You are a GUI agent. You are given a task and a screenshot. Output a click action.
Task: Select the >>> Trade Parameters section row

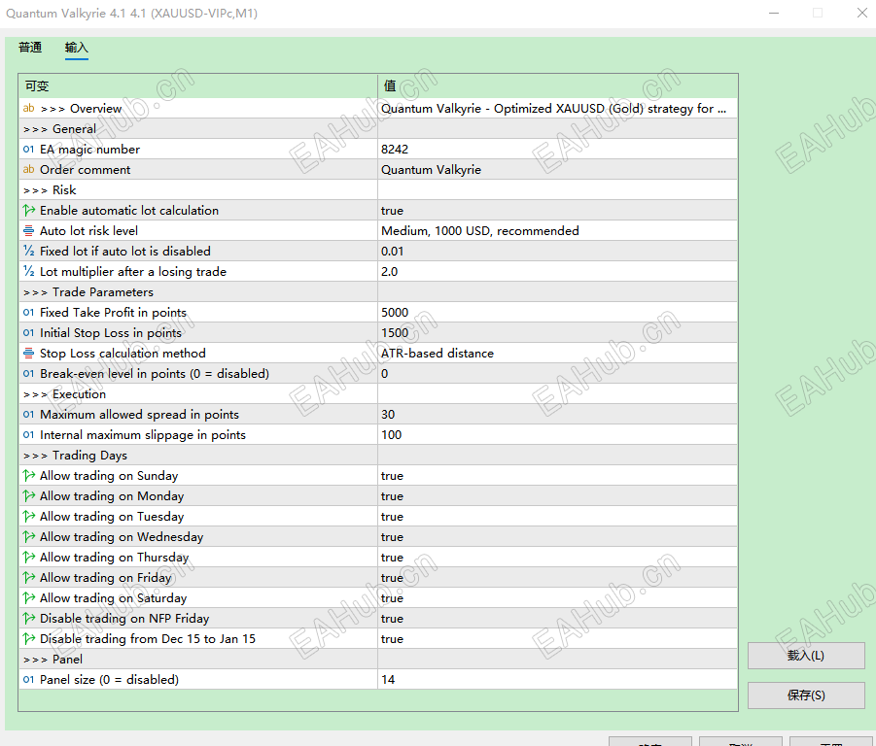pos(378,291)
